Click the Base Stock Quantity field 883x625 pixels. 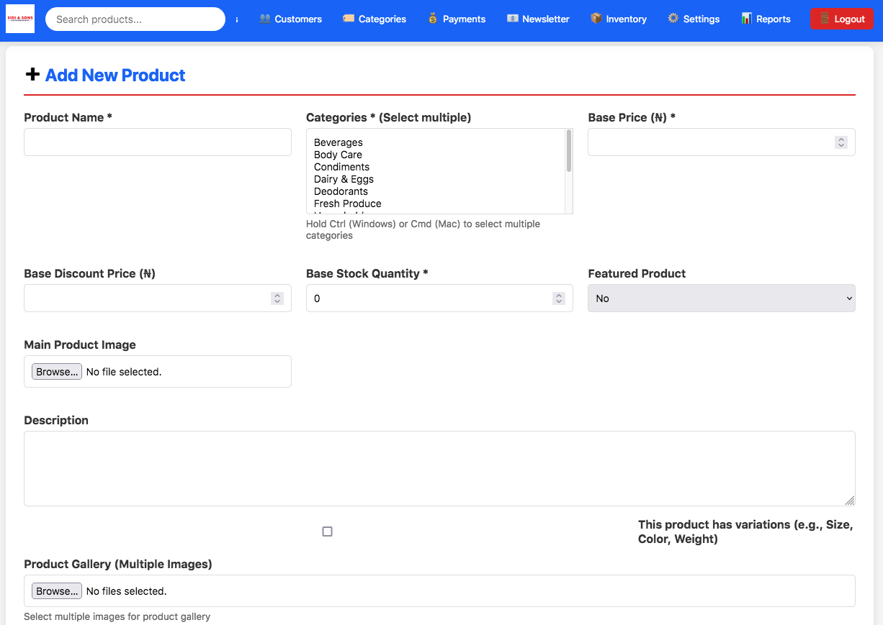pos(439,298)
